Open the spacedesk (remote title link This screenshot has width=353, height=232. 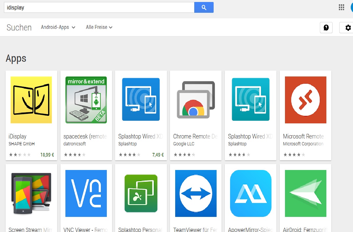pos(85,137)
